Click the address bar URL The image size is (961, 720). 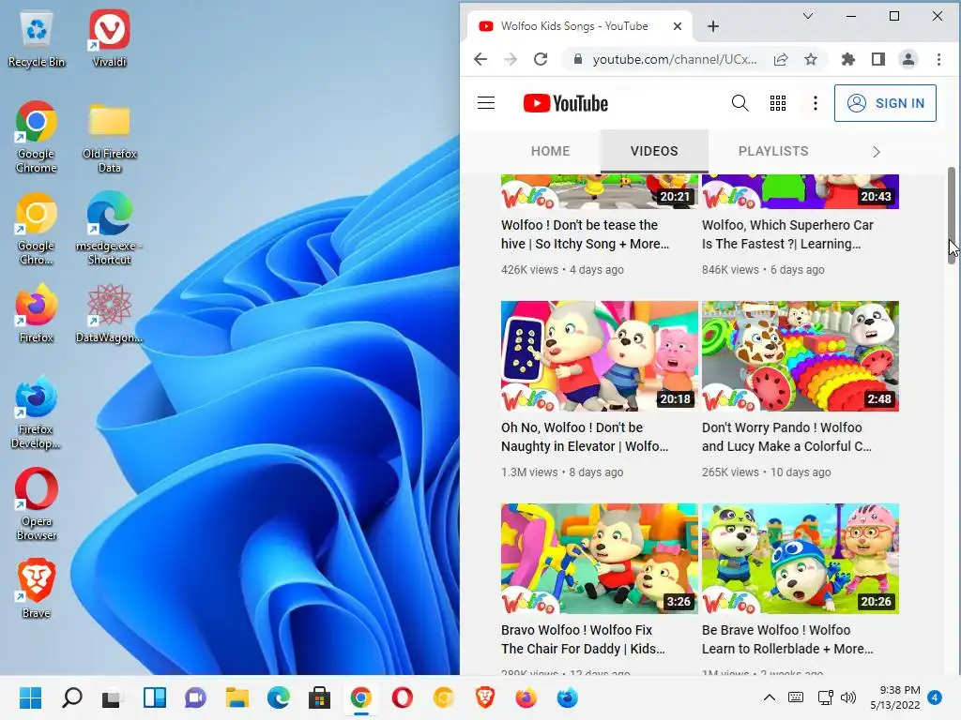(674, 59)
